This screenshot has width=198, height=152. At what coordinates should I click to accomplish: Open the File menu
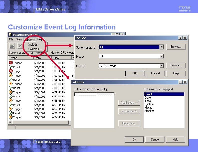point(11,39)
